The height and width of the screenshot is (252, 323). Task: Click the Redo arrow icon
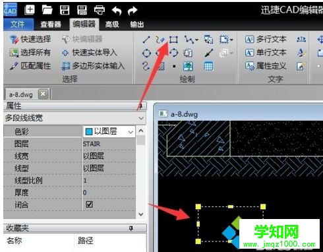pyautogui.click(x=132, y=11)
